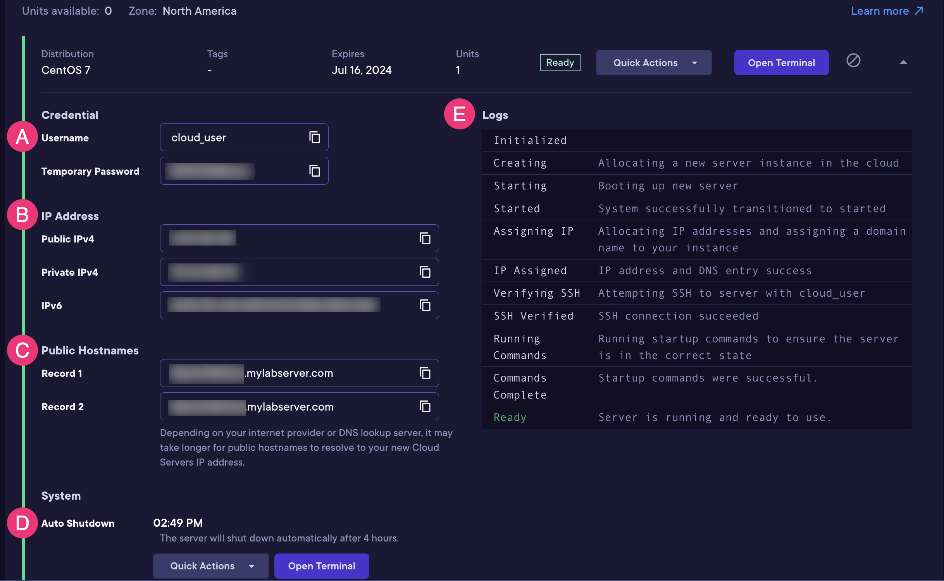The width and height of the screenshot is (944, 581).
Task: Copy the cloud_user username to clipboard
Action: [x=314, y=137]
